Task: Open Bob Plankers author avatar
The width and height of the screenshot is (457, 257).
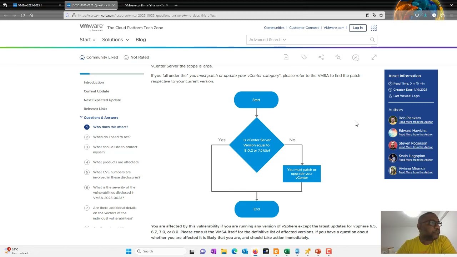Action: click(393, 120)
